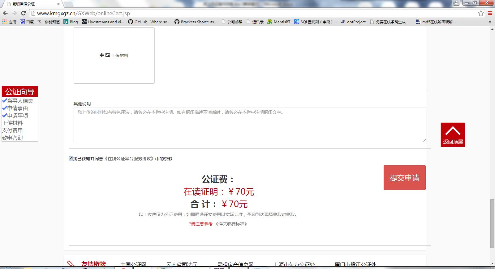
Task: Open the 应用 apps shortcut
Action: 9,22
